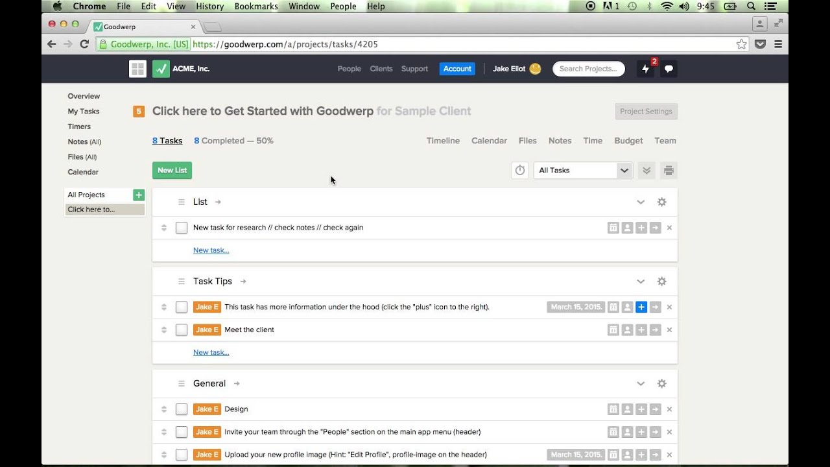The width and height of the screenshot is (830, 467).
Task: Open settings gear for the General section
Action: (661, 383)
